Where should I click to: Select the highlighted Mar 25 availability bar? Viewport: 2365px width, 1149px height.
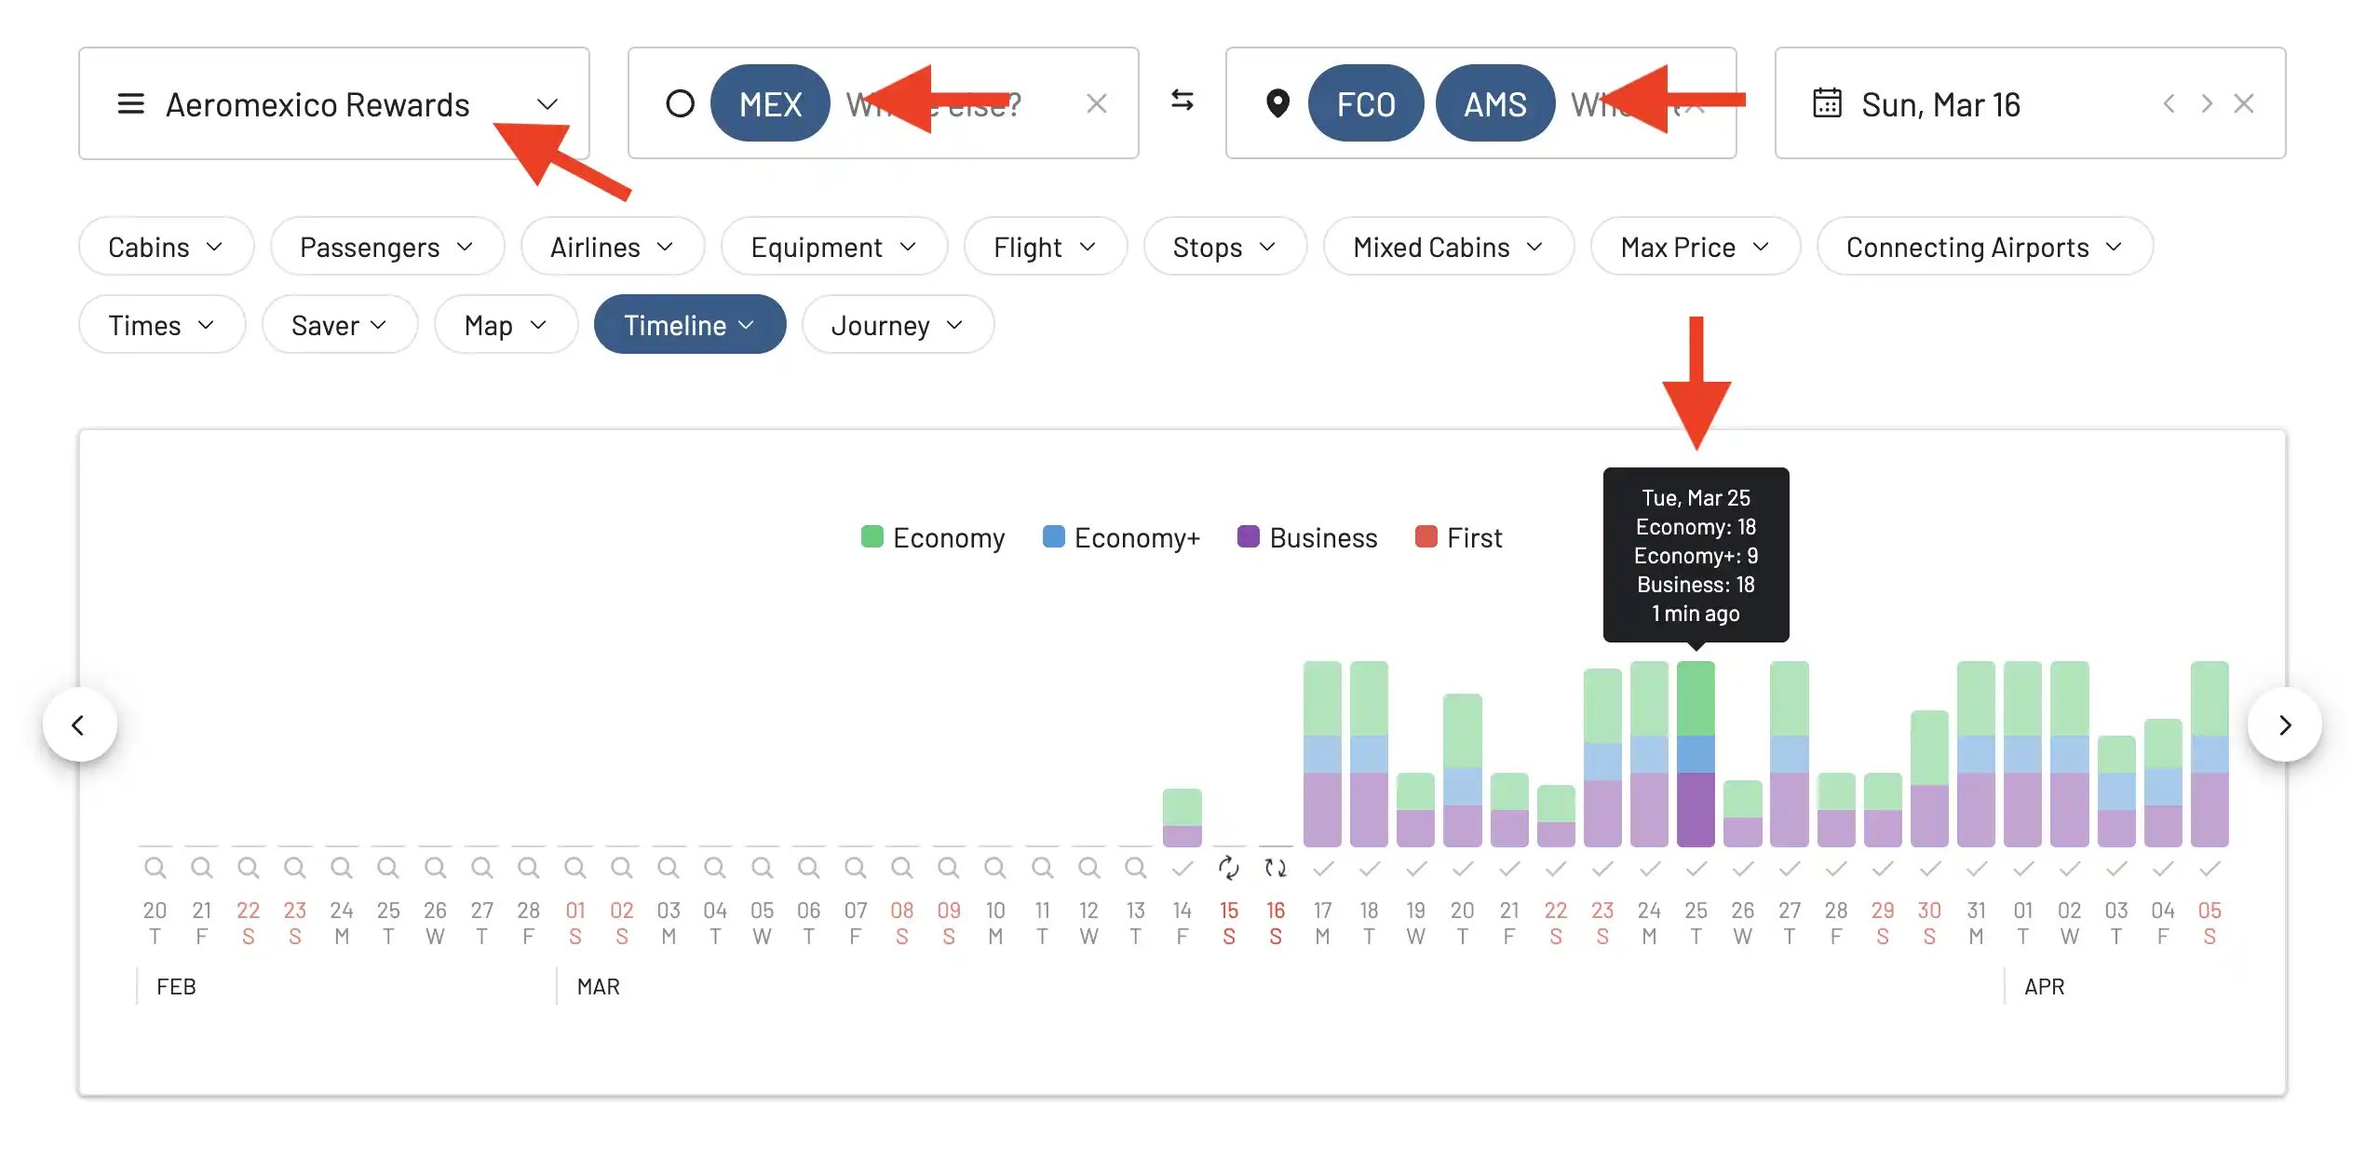pos(1696,754)
